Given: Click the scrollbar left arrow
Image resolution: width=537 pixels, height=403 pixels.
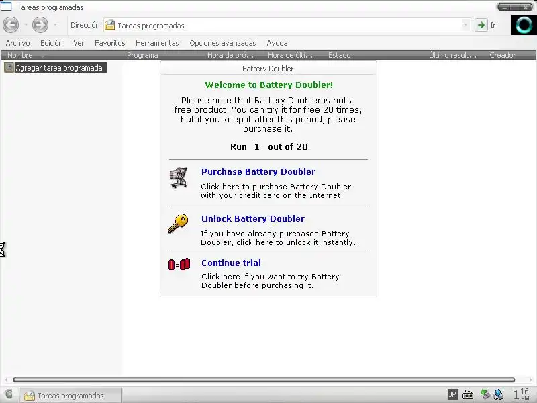Looking at the screenshot, I should pyautogui.click(x=7, y=379).
